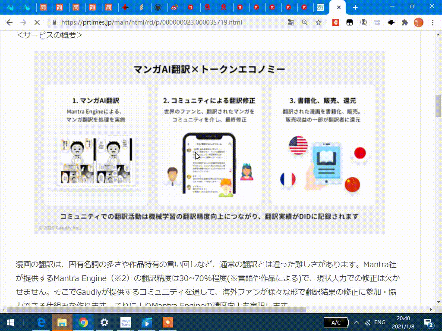This screenshot has width=442, height=331.
Task: Go back to the previous page
Action: click(9, 22)
